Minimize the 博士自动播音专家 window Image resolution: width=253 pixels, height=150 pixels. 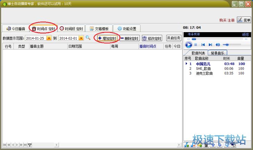click(235, 4)
